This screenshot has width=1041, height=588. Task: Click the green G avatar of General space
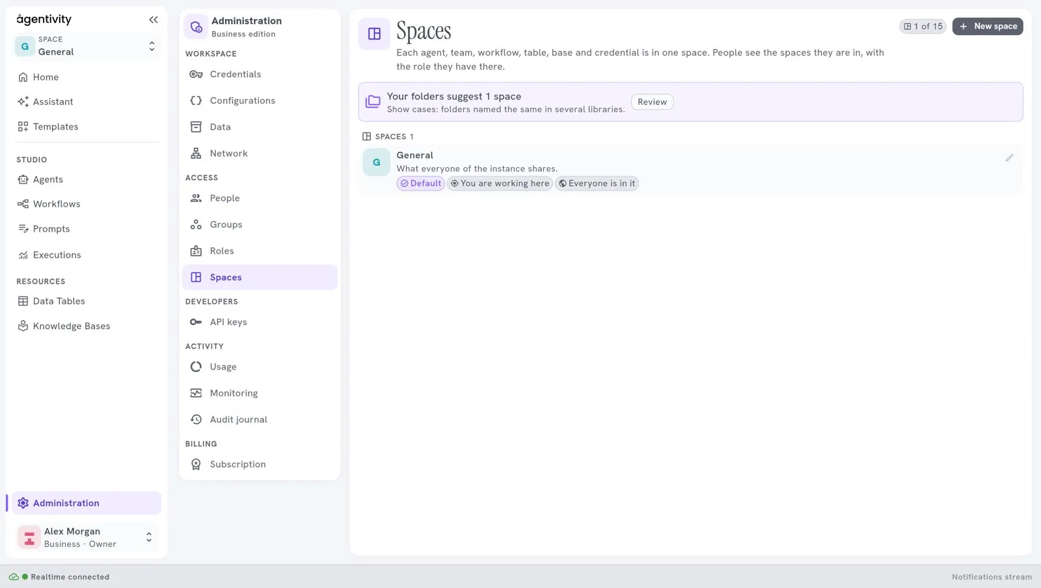(x=376, y=162)
